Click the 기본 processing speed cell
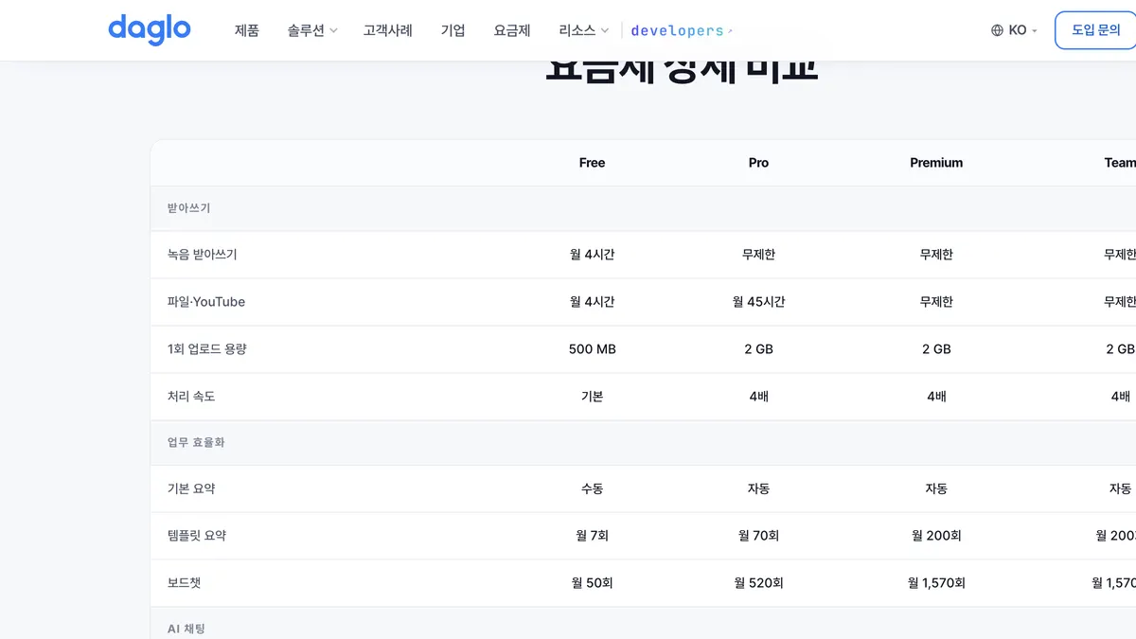 click(592, 397)
